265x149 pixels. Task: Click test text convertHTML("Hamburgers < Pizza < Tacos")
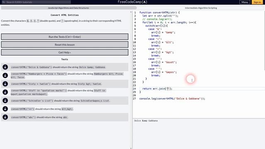click(39, 74)
